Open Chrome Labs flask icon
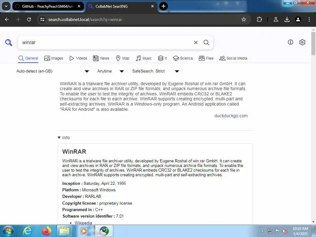 pyautogui.click(x=276, y=19)
